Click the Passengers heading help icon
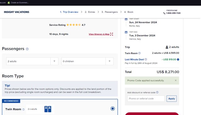 click(27, 49)
